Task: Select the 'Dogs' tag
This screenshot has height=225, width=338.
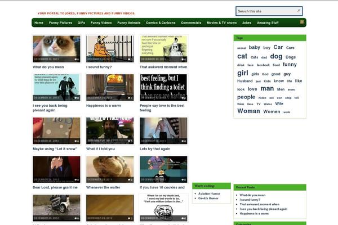Action: (x=291, y=57)
